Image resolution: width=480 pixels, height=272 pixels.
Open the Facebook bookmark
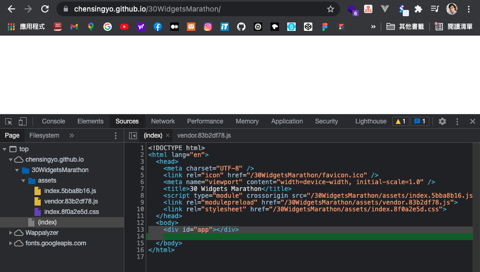pyautogui.click(x=157, y=27)
